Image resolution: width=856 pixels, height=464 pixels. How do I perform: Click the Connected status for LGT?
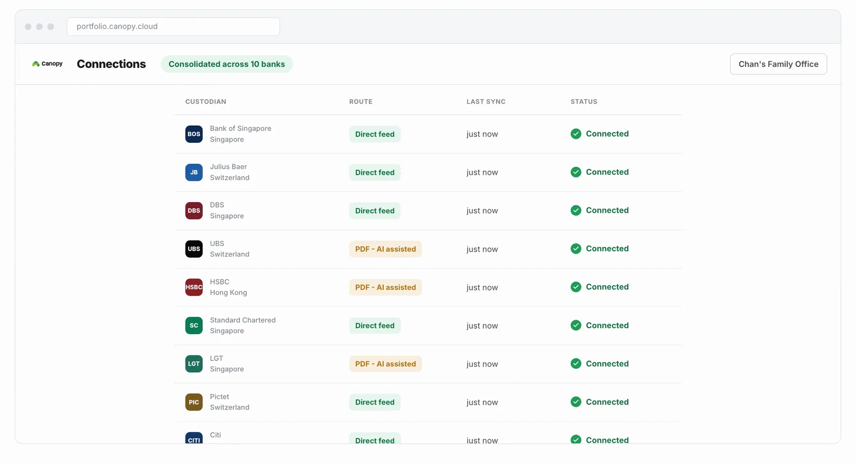click(607, 364)
